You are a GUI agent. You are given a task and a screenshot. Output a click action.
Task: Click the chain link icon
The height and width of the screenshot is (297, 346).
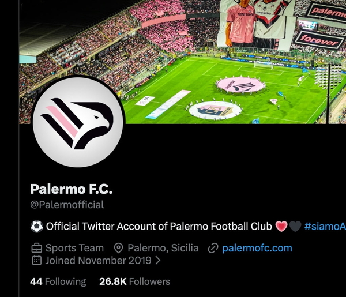point(213,248)
